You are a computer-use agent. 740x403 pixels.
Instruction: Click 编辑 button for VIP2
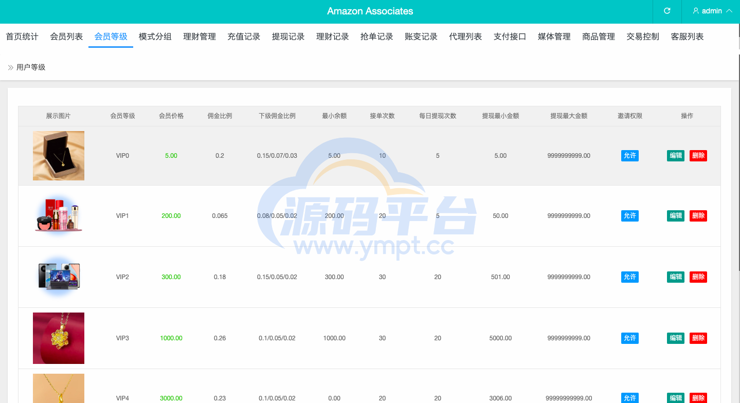pyautogui.click(x=676, y=277)
